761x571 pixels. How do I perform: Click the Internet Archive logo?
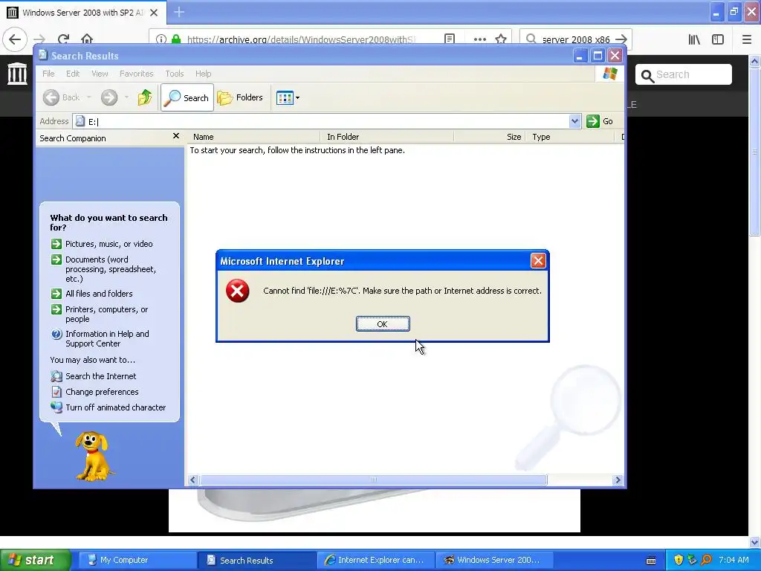[x=17, y=74]
